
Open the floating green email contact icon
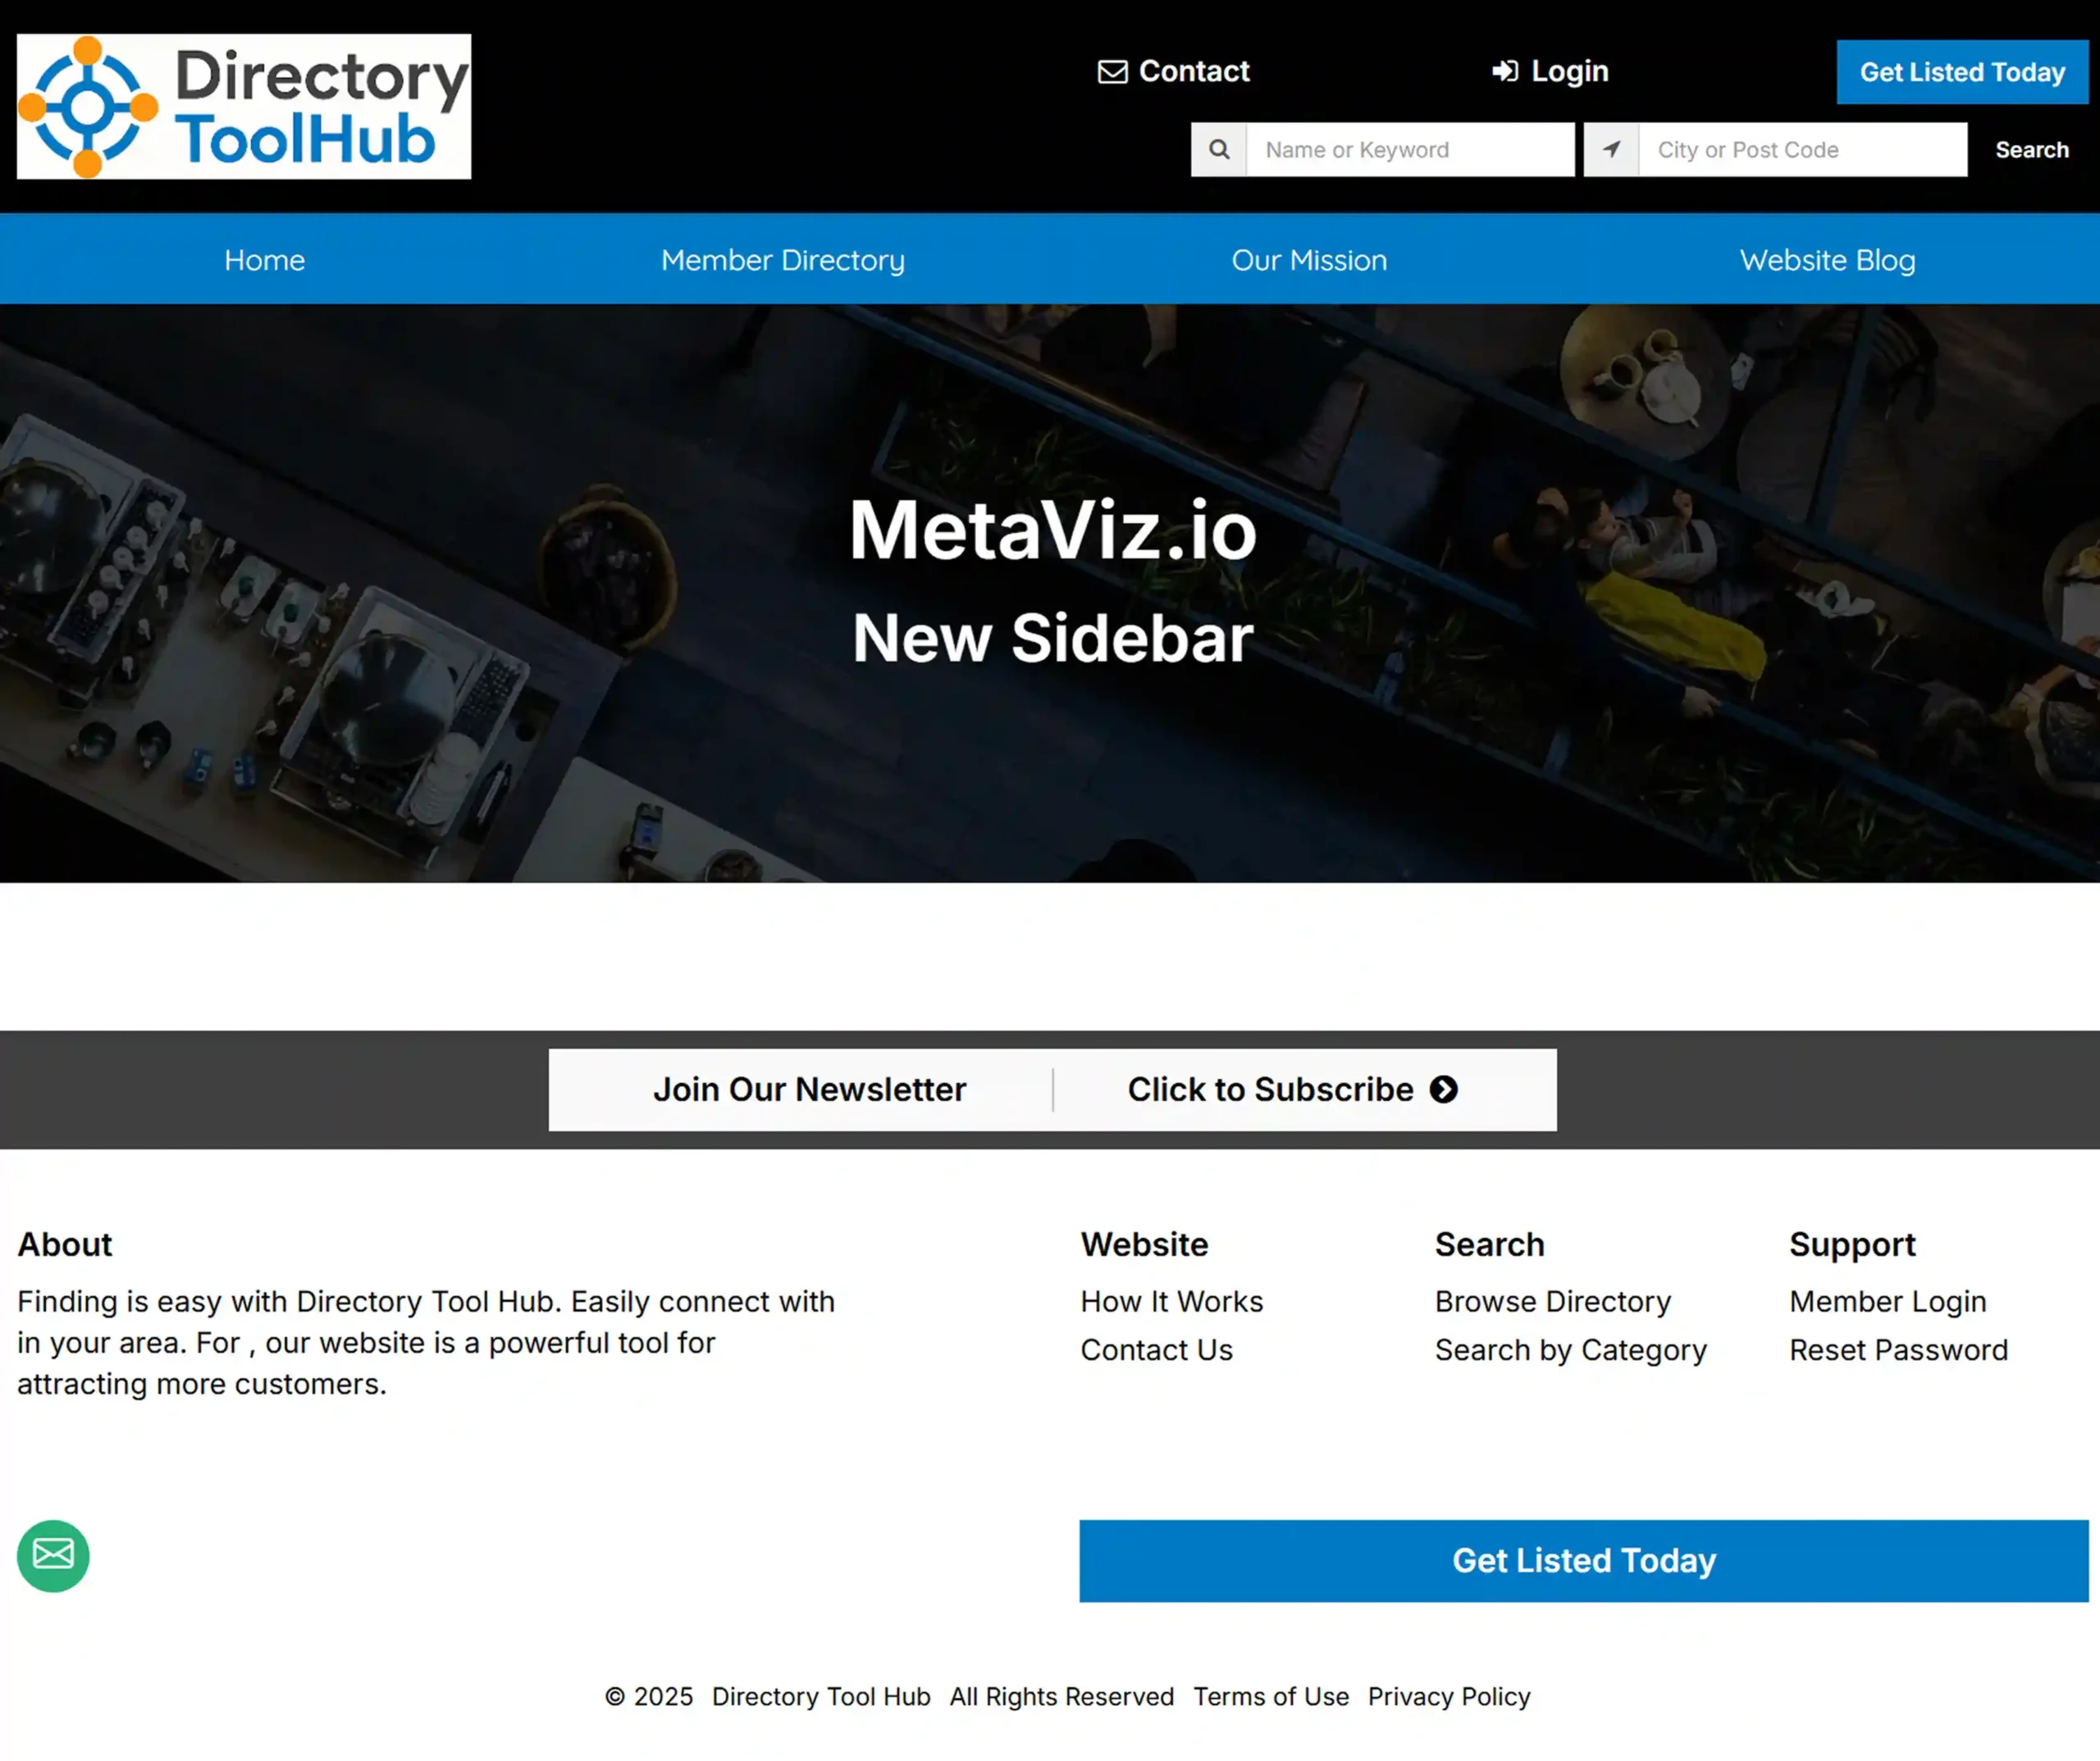tap(52, 1555)
